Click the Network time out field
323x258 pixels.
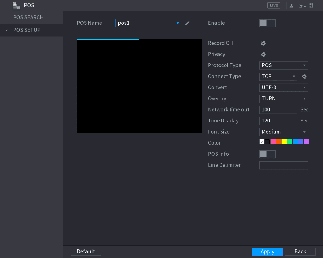tap(278, 110)
